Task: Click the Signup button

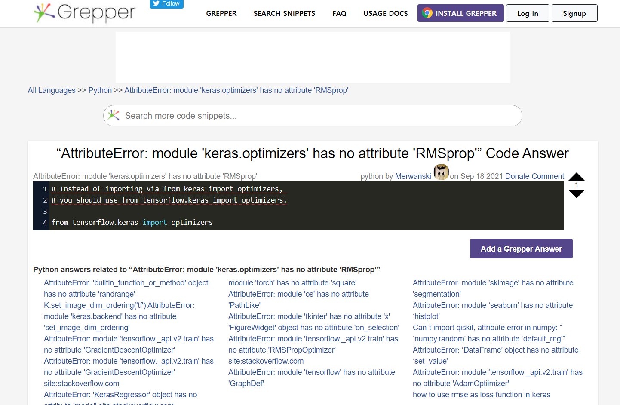Action: (574, 13)
